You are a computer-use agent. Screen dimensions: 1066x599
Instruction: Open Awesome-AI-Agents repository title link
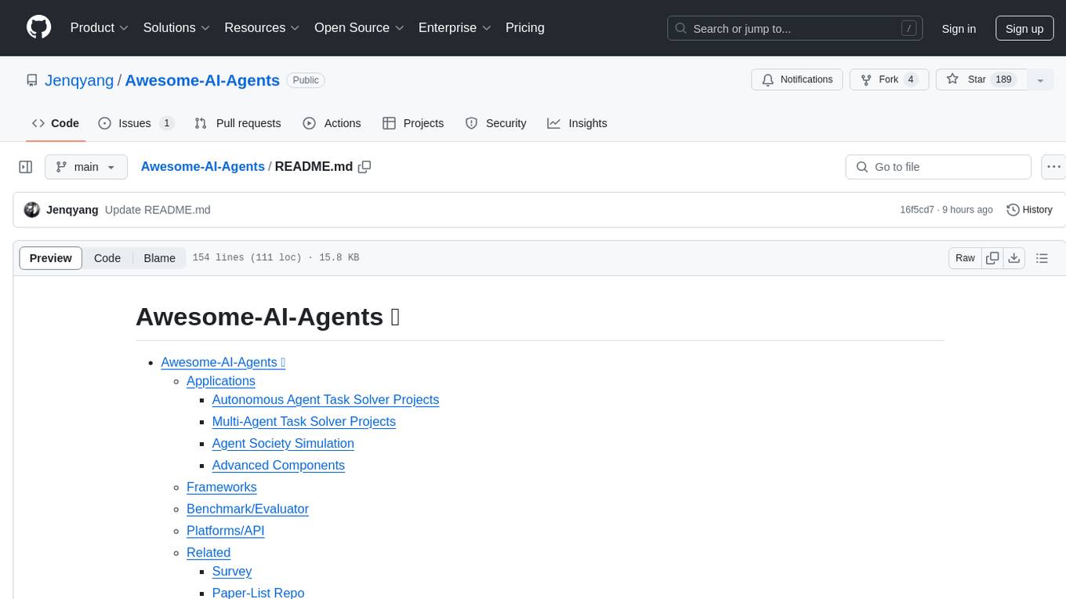(202, 80)
